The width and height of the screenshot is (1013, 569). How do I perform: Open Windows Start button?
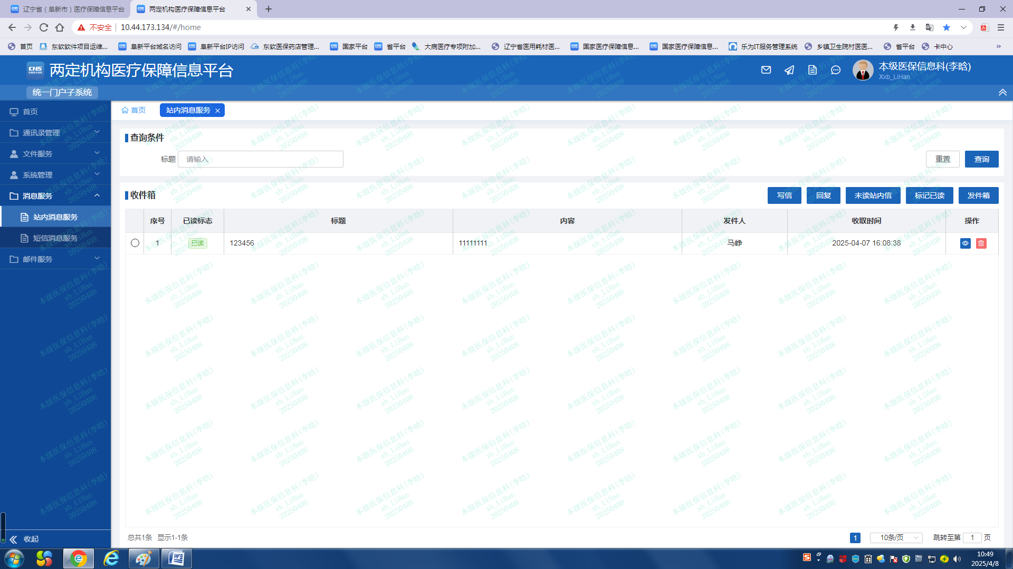click(x=14, y=558)
